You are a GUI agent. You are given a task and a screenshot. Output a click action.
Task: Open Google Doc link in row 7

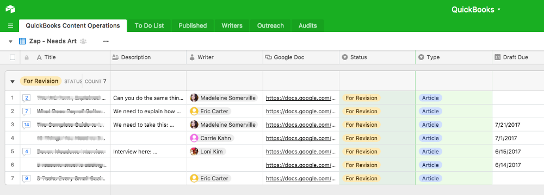(x=301, y=178)
